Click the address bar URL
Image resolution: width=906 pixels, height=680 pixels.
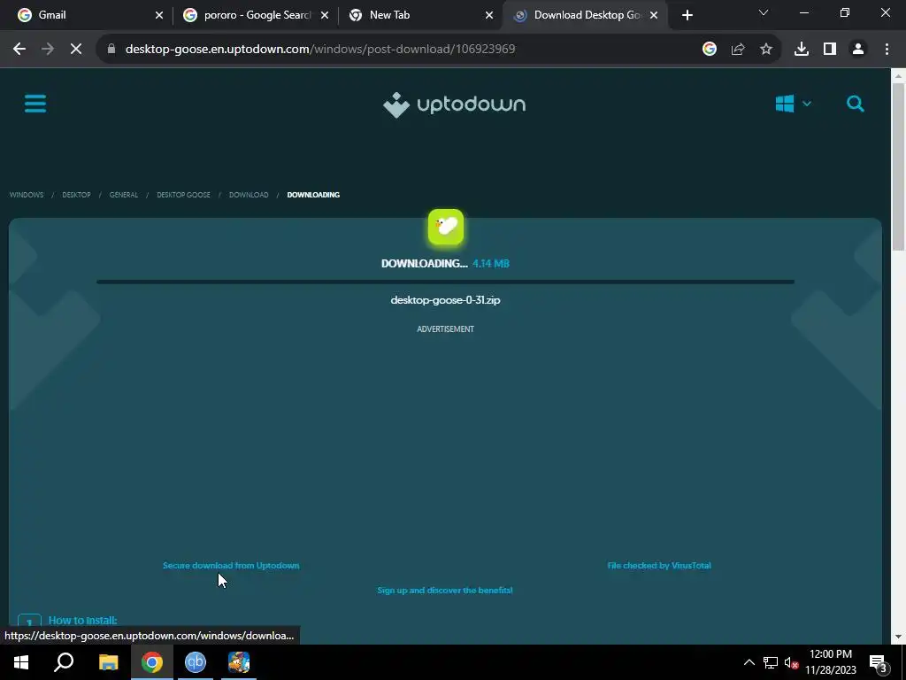(x=320, y=50)
